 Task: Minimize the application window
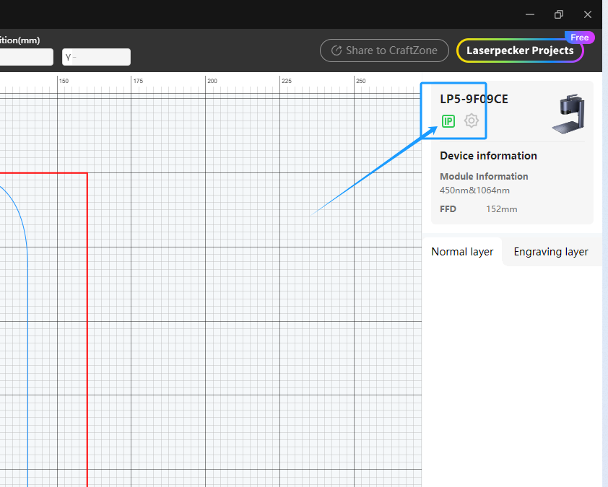pos(530,14)
